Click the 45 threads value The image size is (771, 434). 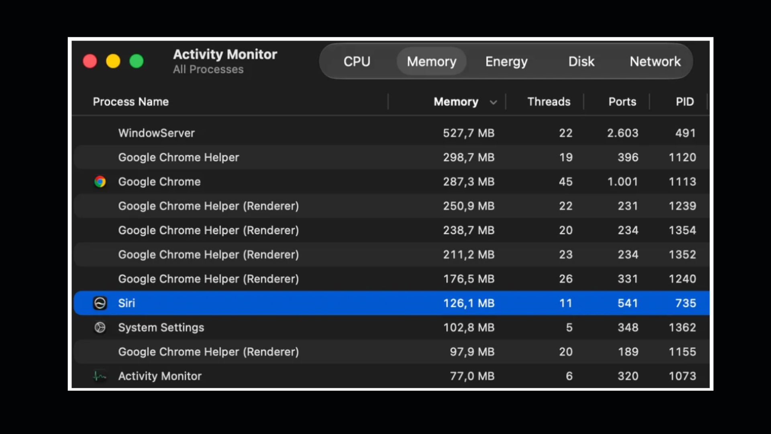pyautogui.click(x=565, y=182)
